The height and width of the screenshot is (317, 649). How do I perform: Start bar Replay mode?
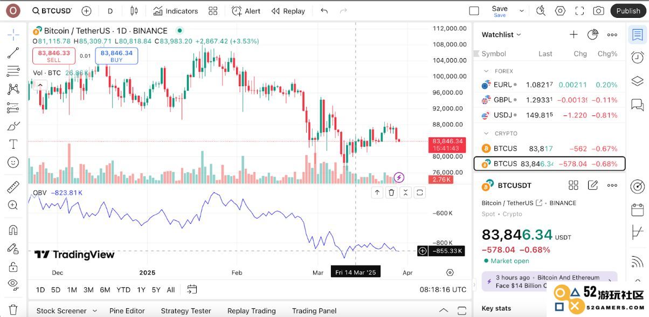(288, 11)
